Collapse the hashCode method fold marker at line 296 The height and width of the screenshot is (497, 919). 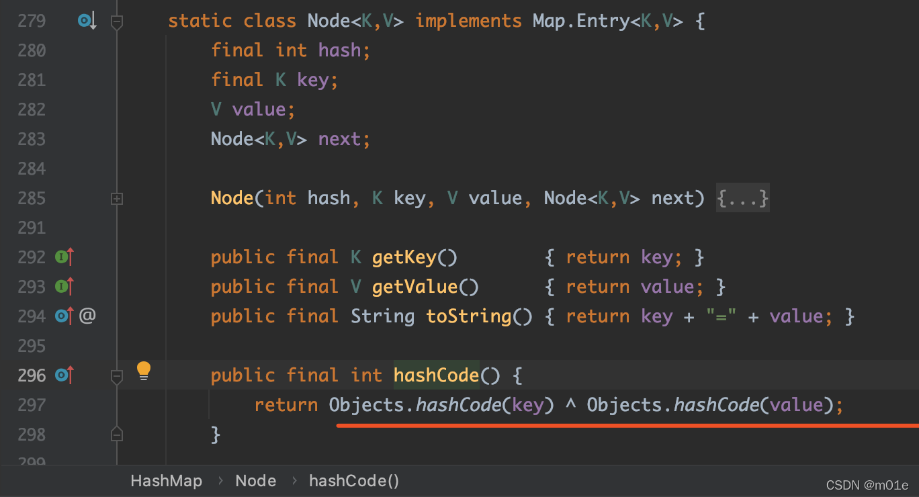point(117,376)
